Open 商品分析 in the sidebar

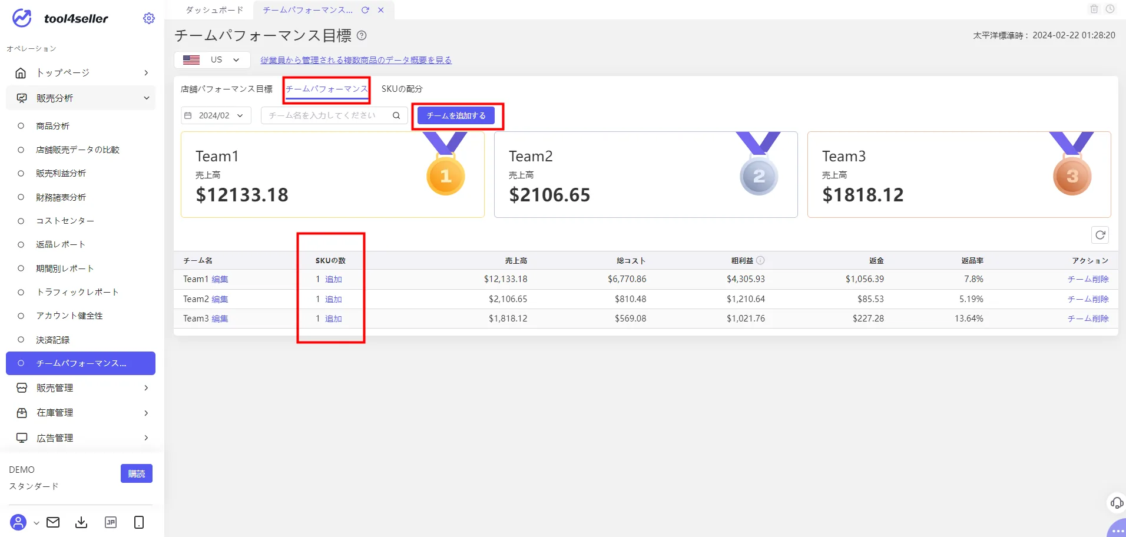52,126
